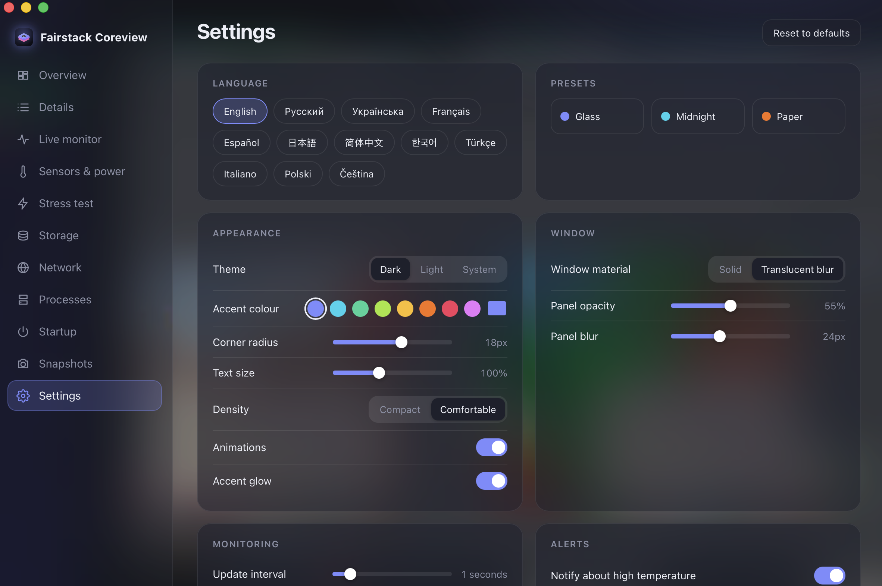Click the Snapshots camera icon
The height and width of the screenshot is (586, 882).
pyautogui.click(x=23, y=363)
